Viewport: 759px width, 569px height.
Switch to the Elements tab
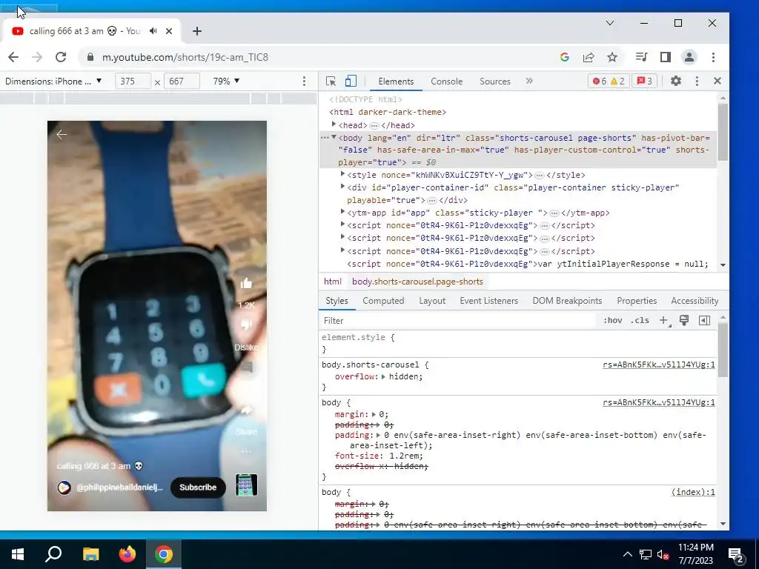(396, 81)
